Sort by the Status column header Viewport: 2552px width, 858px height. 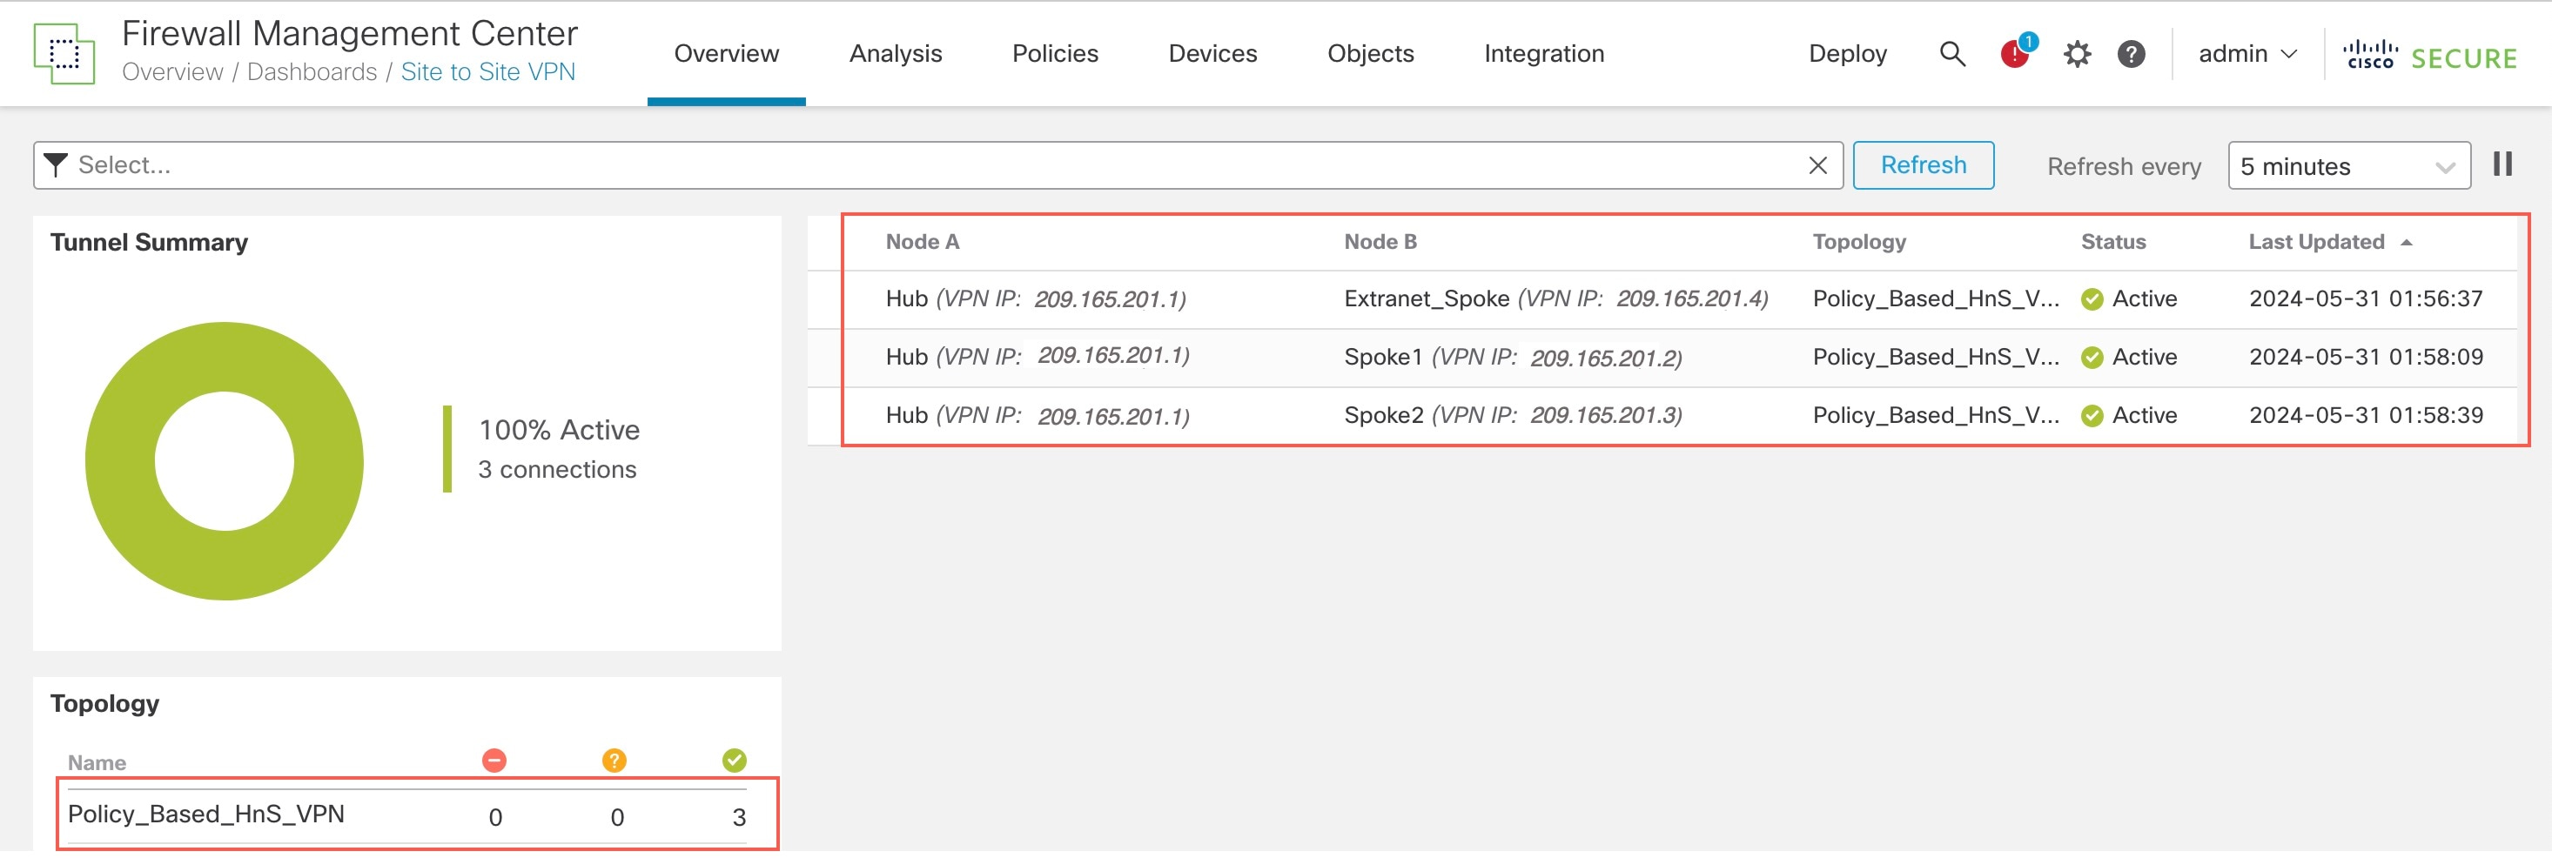(2113, 242)
